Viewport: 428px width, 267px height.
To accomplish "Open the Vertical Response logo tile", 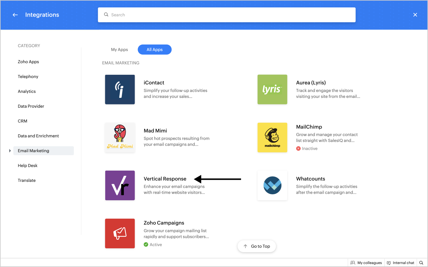I will pyautogui.click(x=120, y=185).
